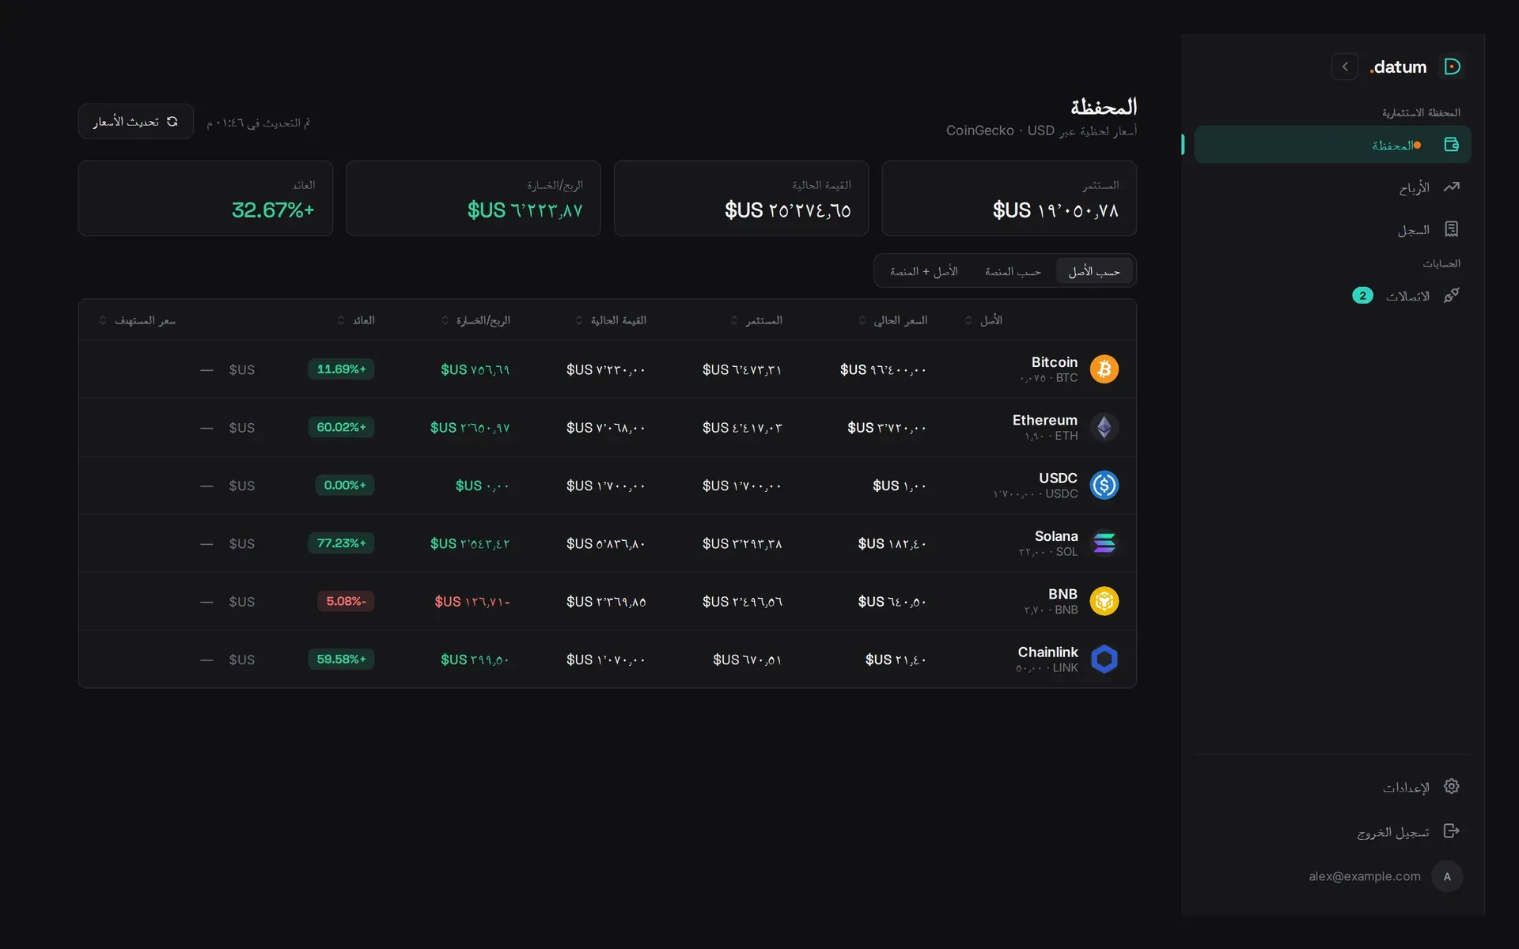The image size is (1519, 949).
Task: Click the alex@example.com account email
Action: 1365,876
